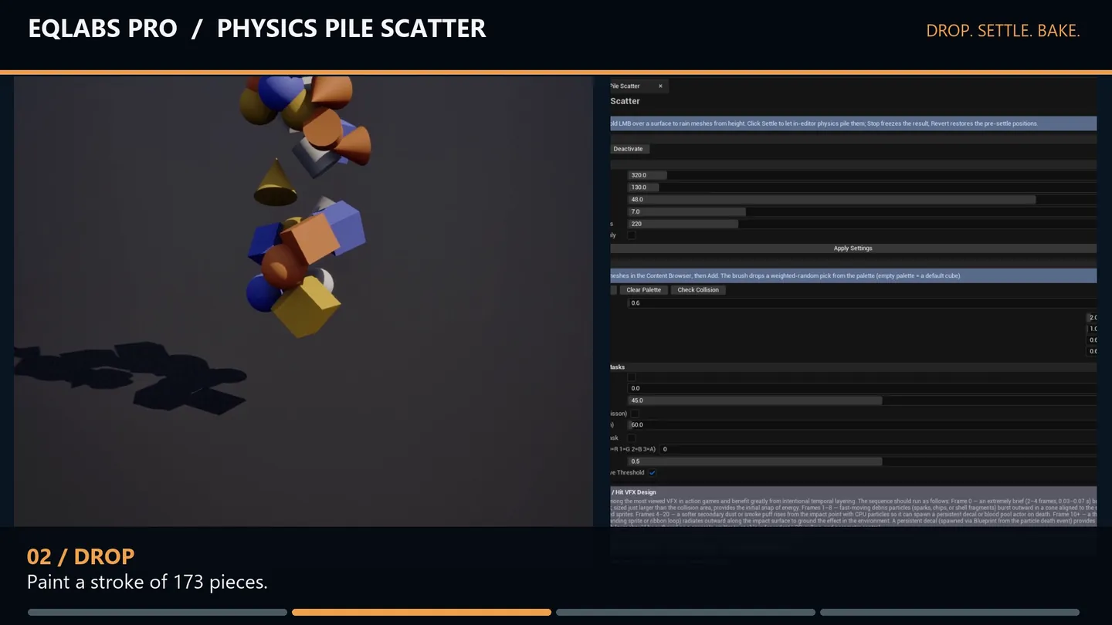Viewport: 1112px width, 625px height.
Task: Click the 0.6 field below Clear Palette
Action: pyautogui.click(x=863, y=303)
